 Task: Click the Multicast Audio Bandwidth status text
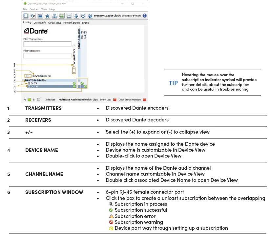tap(78, 99)
